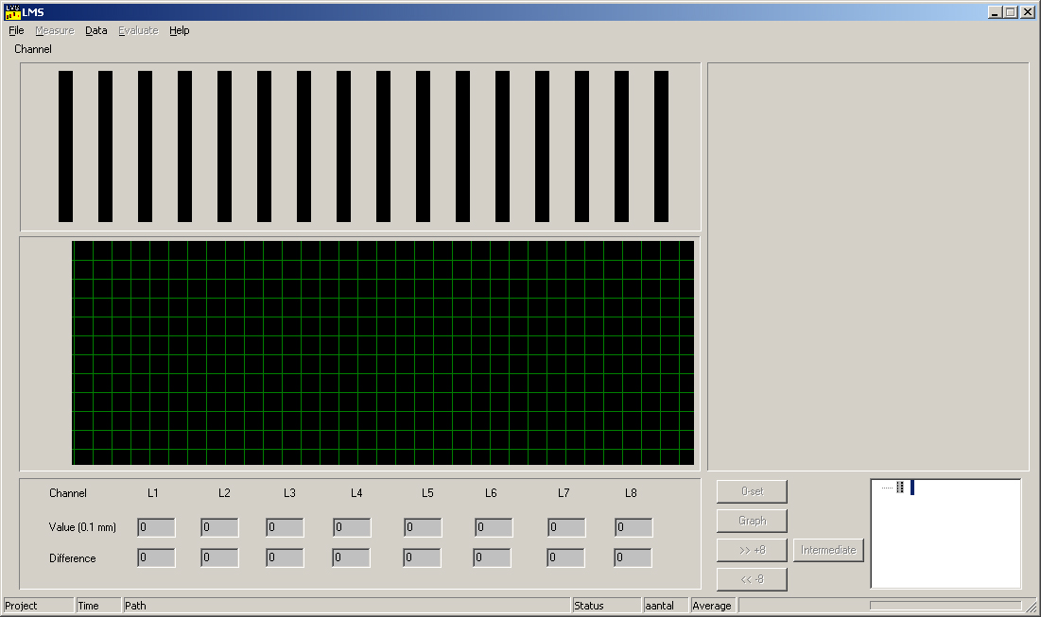Open the Data menu

[x=95, y=30]
